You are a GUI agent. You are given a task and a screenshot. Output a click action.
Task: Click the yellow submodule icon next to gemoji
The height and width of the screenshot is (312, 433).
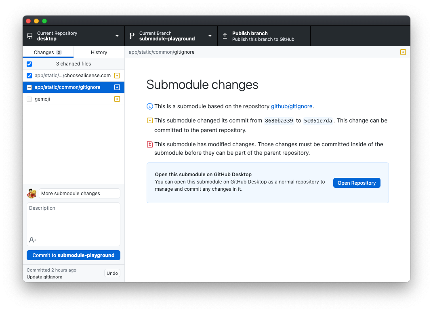pos(117,99)
